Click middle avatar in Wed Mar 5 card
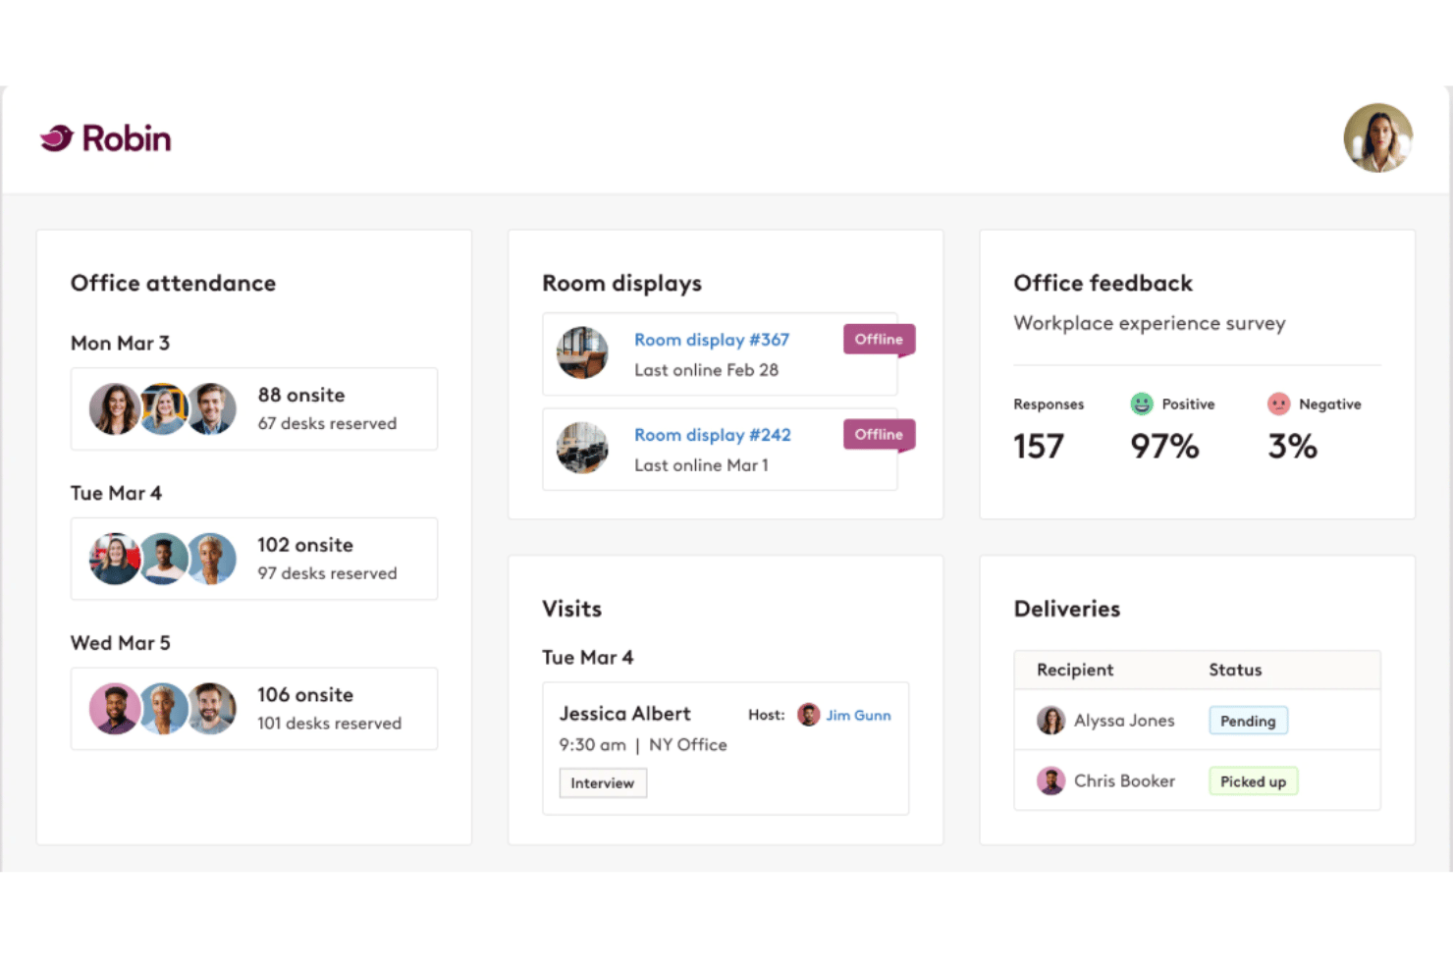The height and width of the screenshot is (969, 1453). 165,709
